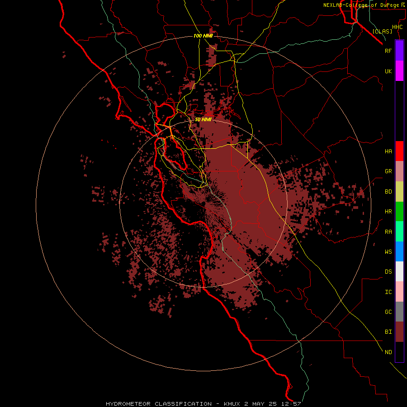Screen dimensions: 407x407
Task: Click the BI dark red legend swatch
Action: pyautogui.click(x=399, y=332)
